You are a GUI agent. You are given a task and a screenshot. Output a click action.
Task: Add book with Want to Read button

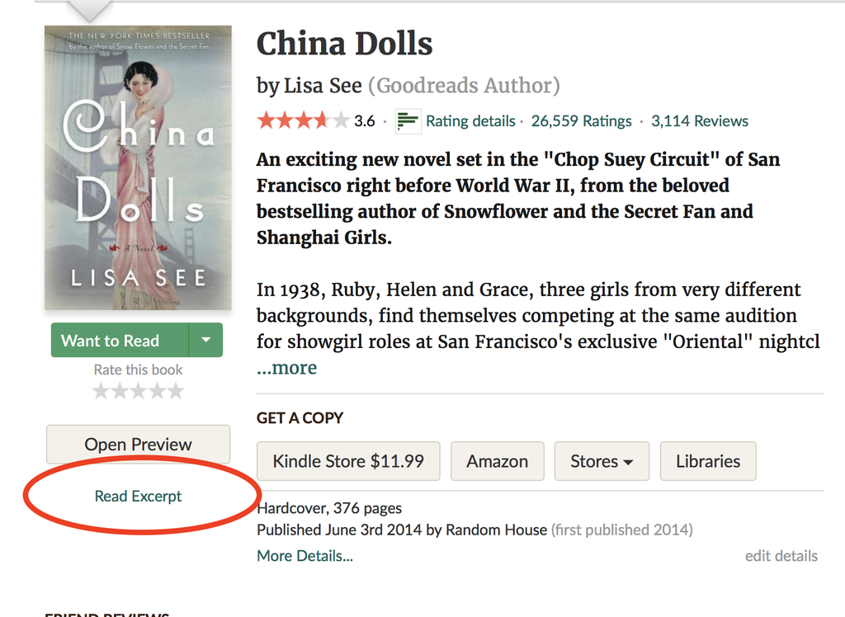(120, 340)
